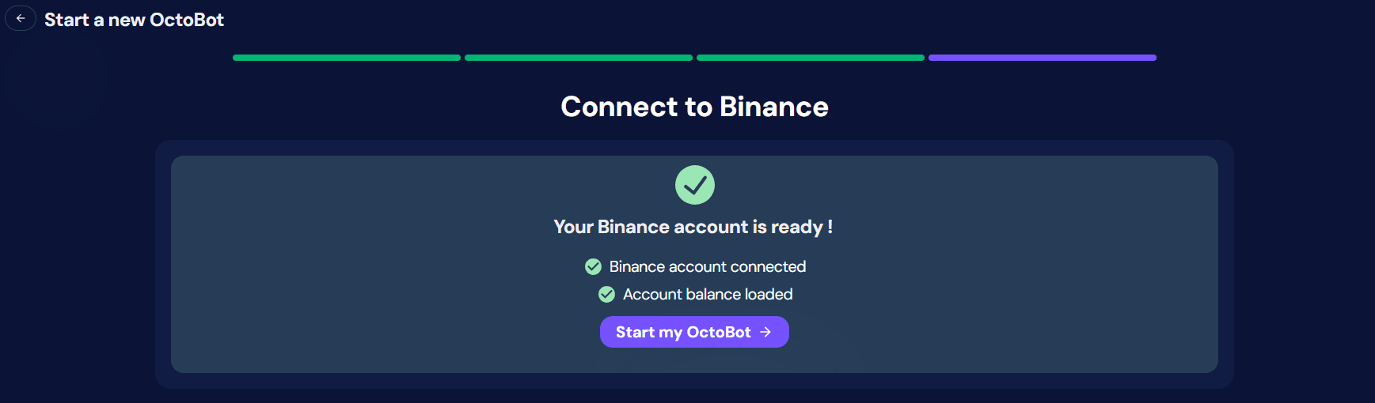Click the word Binance in the heading
Viewport: 1375px width, 403px height.
coord(773,107)
